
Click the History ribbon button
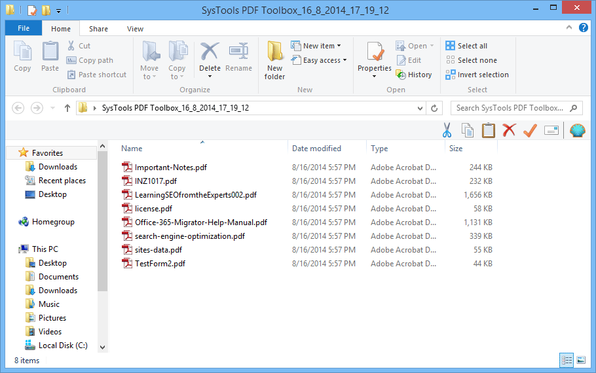(414, 75)
